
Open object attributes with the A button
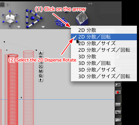(41, 53)
